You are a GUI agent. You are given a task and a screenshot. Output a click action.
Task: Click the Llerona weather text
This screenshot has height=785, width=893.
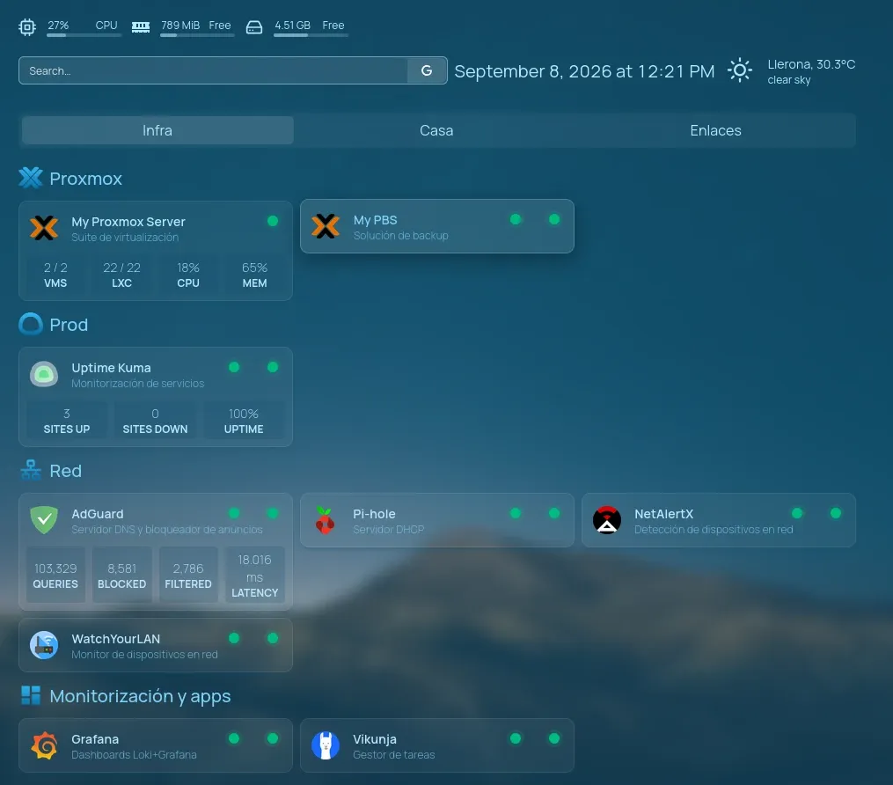click(811, 71)
